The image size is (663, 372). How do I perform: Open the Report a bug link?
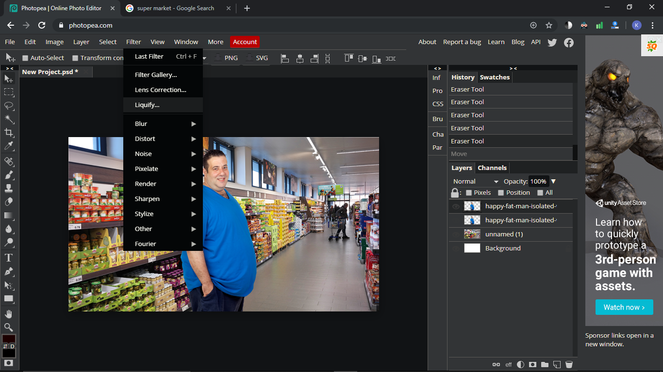pyautogui.click(x=462, y=42)
